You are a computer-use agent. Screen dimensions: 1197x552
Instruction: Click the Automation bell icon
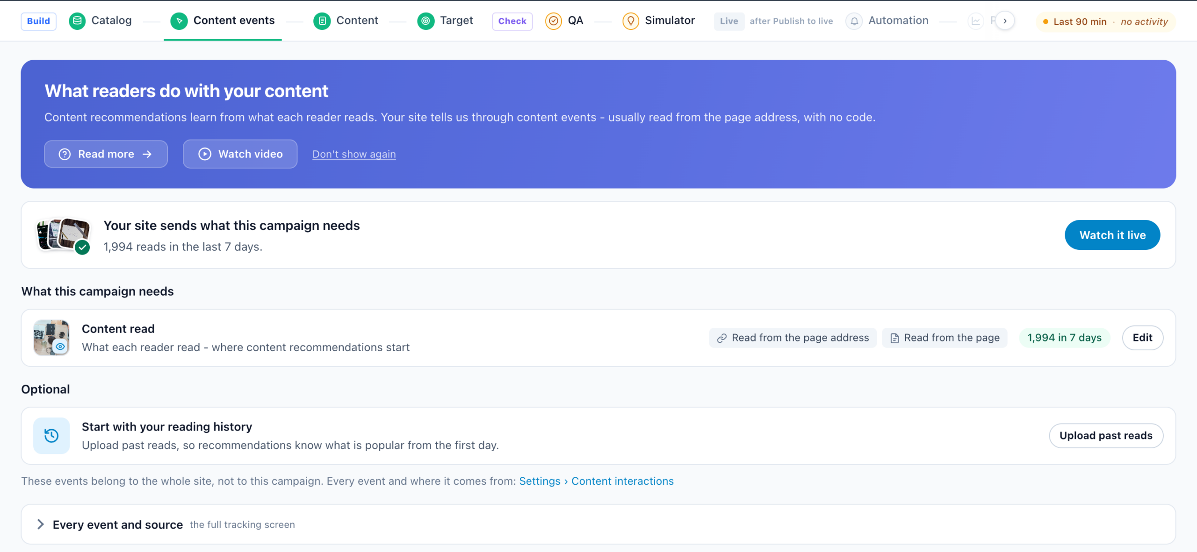[x=854, y=21]
